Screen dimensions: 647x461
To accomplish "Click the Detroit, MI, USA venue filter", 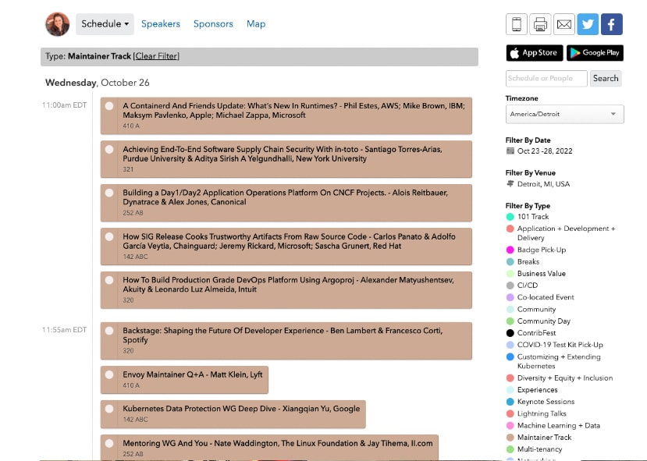I will pyautogui.click(x=543, y=184).
